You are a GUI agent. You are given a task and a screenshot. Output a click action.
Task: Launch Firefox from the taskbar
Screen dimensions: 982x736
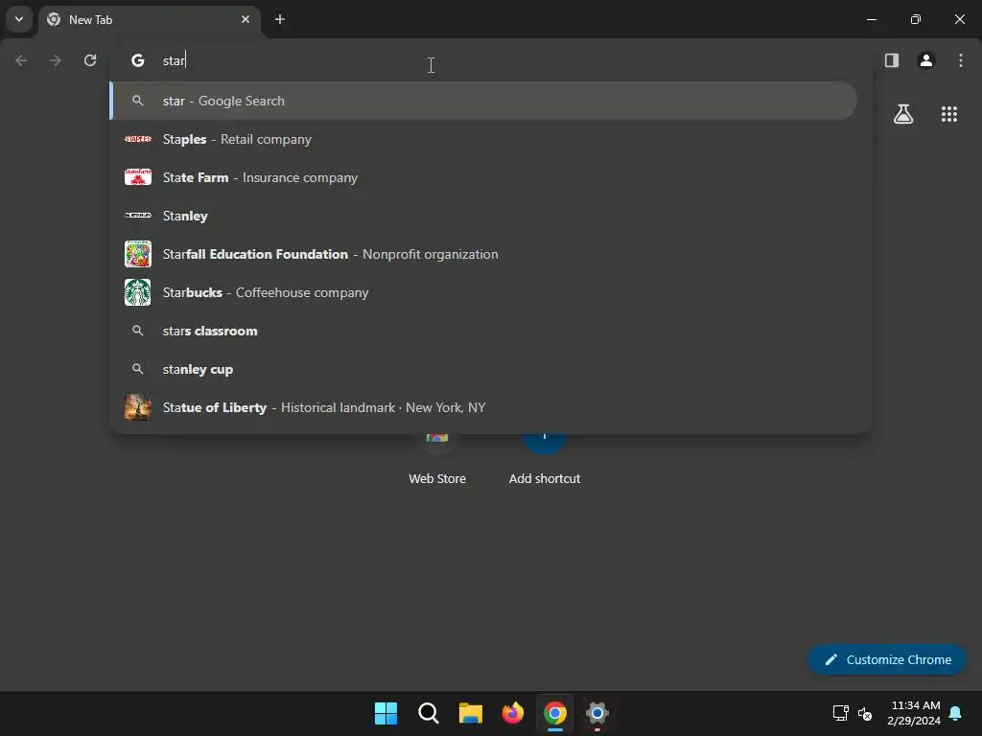click(512, 713)
